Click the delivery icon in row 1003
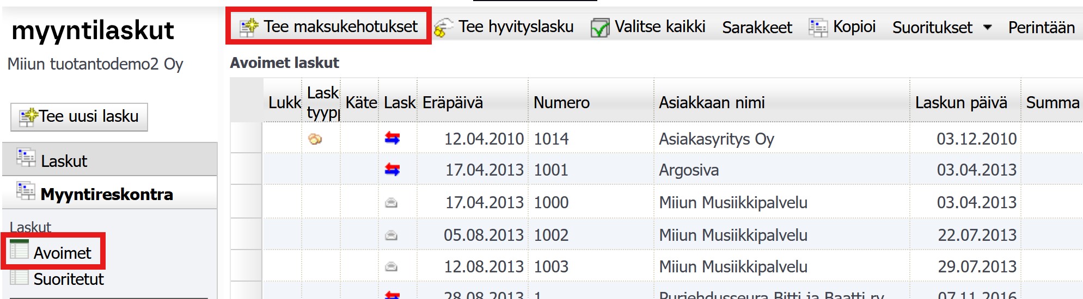The height and width of the screenshot is (299, 1083). point(391,267)
